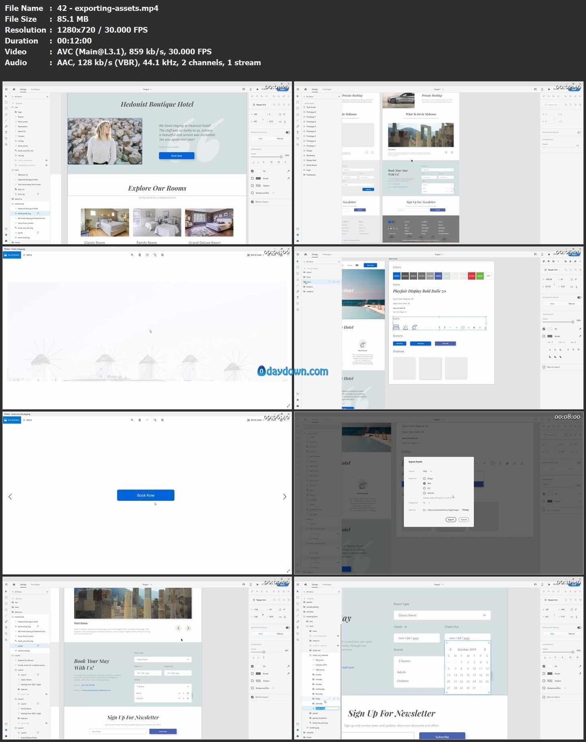Image resolution: width=586 pixels, height=742 pixels.
Task: Toggle the Border checkbox in the 00:01:20 frame
Action: point(253,178)
